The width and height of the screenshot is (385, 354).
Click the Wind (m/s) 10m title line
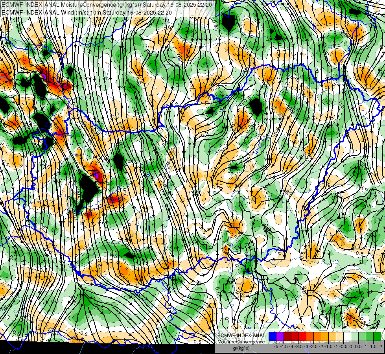pyautogui.click(x=87, y=12)
